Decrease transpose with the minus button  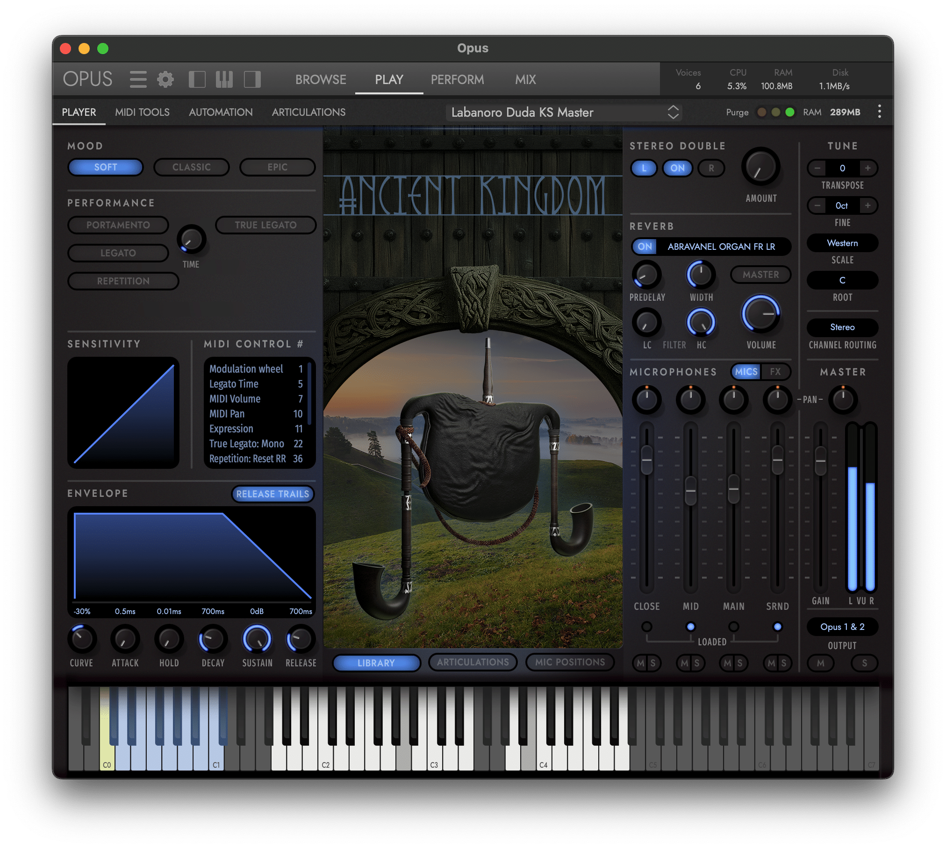817,168
